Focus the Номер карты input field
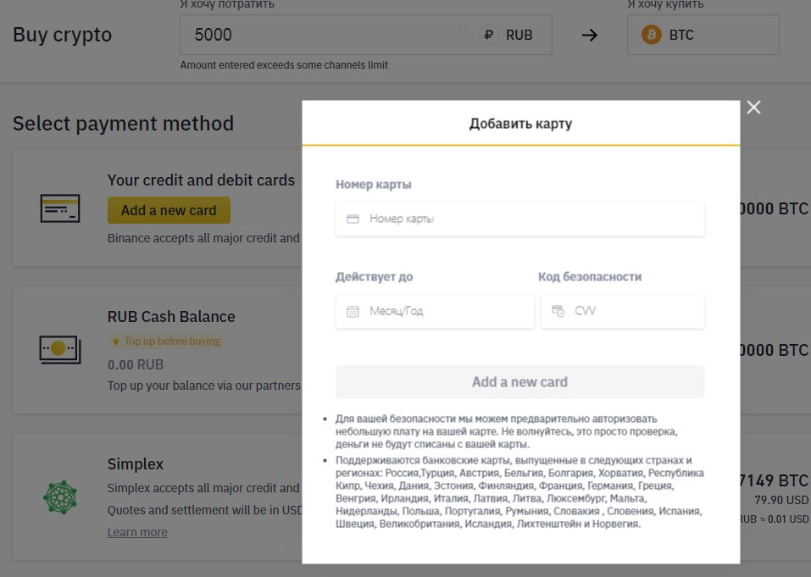The image size is (811, 577). [x=519, y=219]
